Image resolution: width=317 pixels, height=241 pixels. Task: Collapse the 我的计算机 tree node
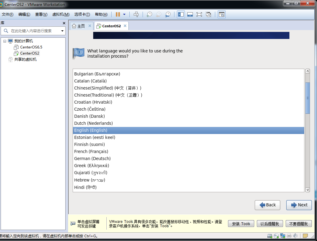(5, 41)
